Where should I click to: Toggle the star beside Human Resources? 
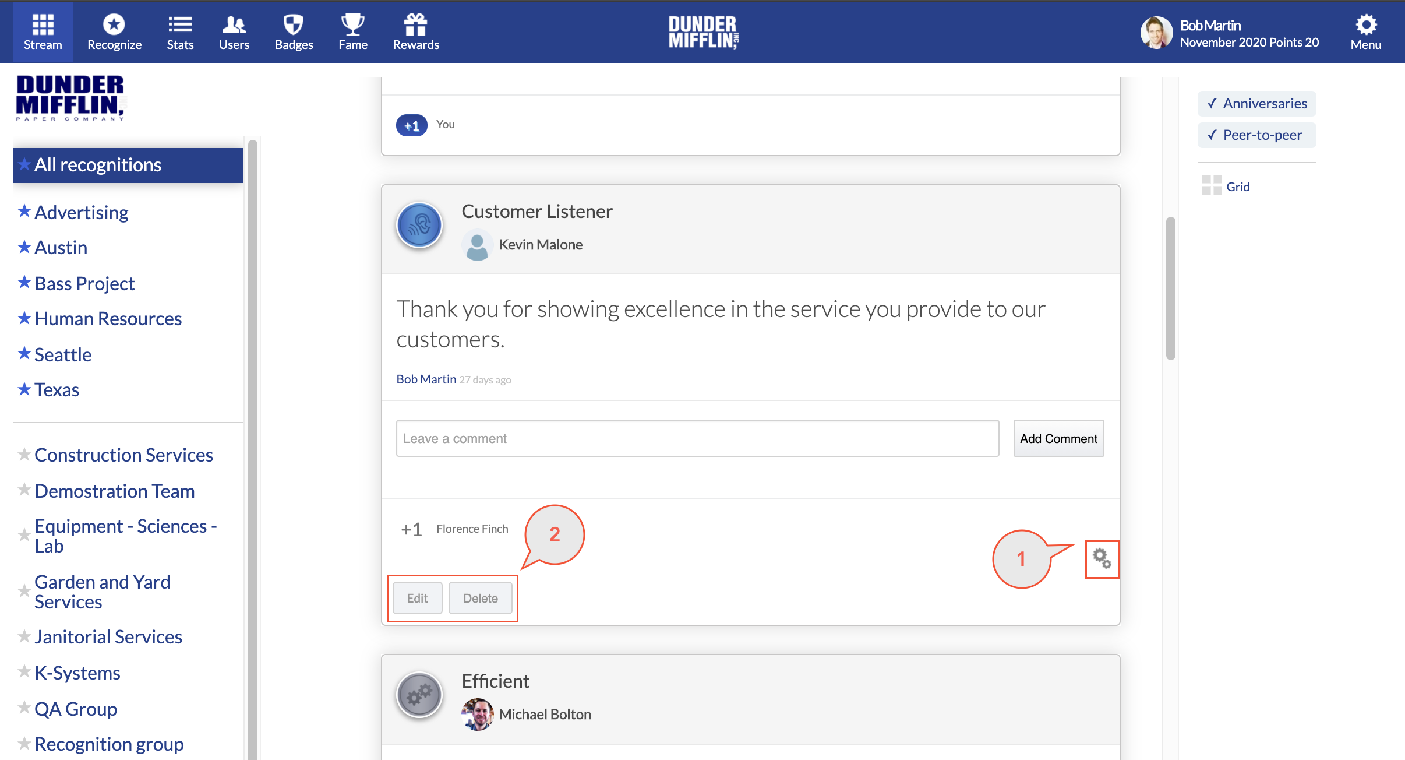pos(24,318)
